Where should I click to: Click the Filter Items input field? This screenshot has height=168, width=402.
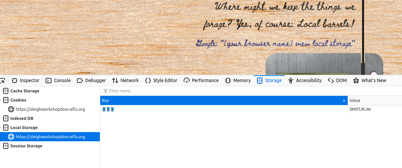(251, 91)
